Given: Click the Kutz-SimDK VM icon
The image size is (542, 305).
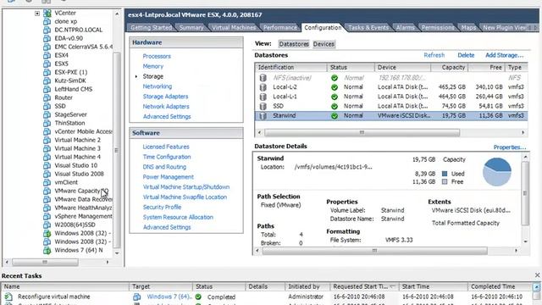Looking at the screenshot, I should coord(47,80).
